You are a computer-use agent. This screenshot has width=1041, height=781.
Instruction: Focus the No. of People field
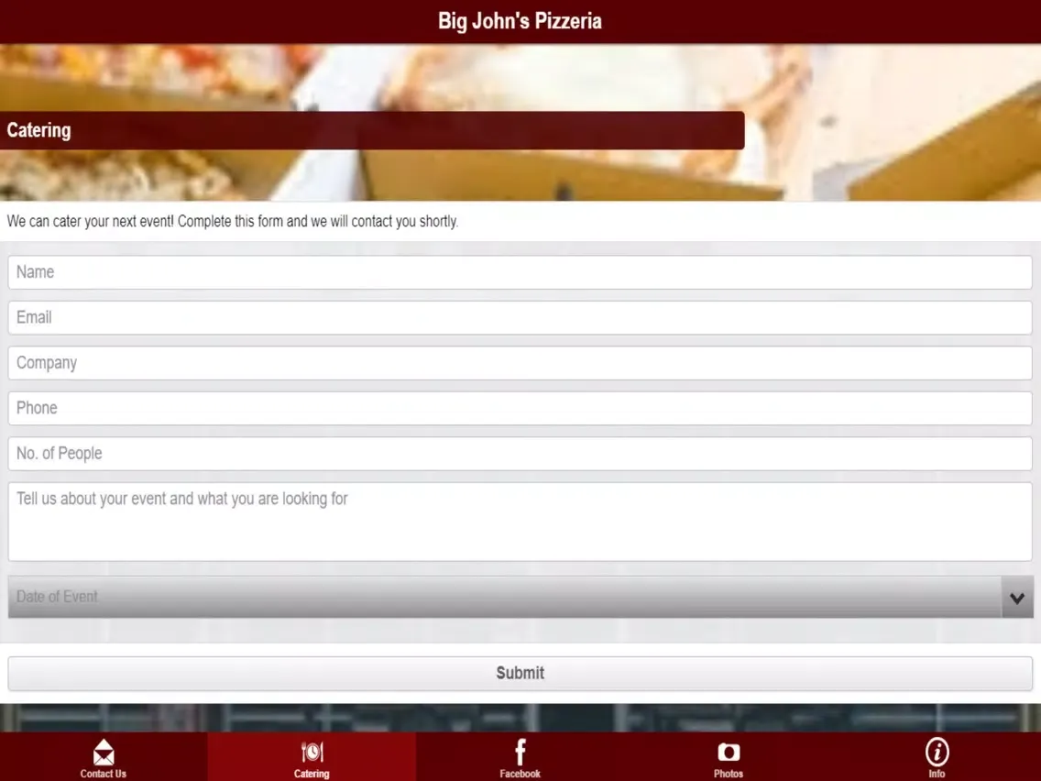click(x=520, y=454)
